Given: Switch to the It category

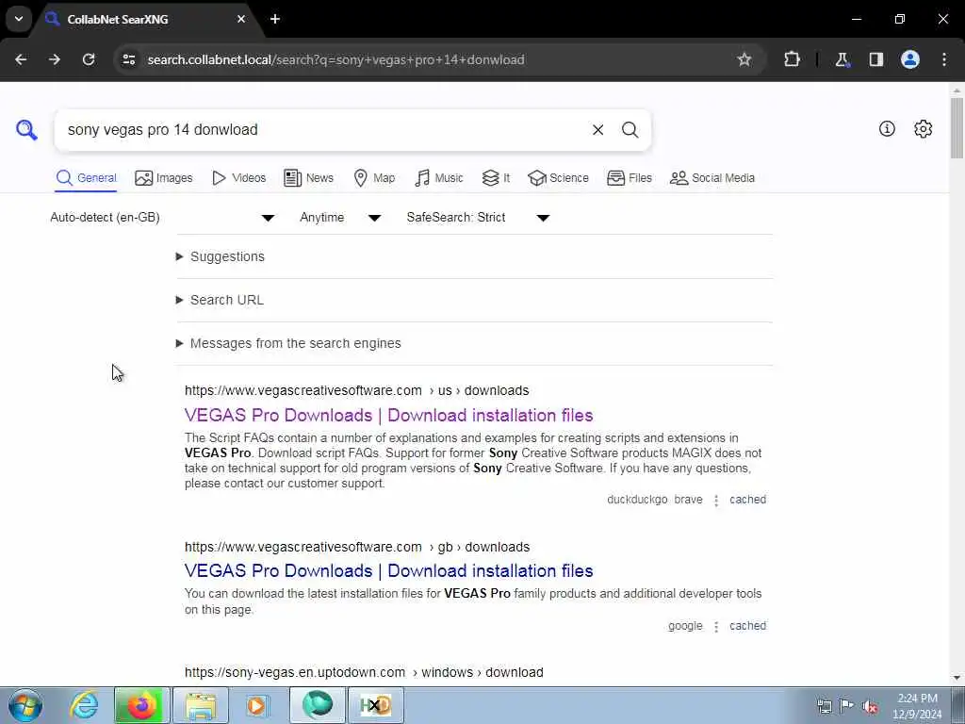Looking at the screenshot, I should 496,178.
